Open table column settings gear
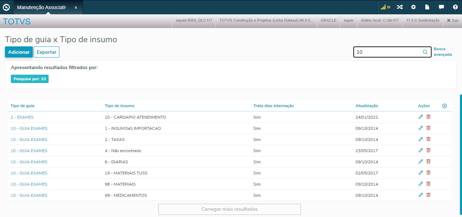 tap(445, 106)
